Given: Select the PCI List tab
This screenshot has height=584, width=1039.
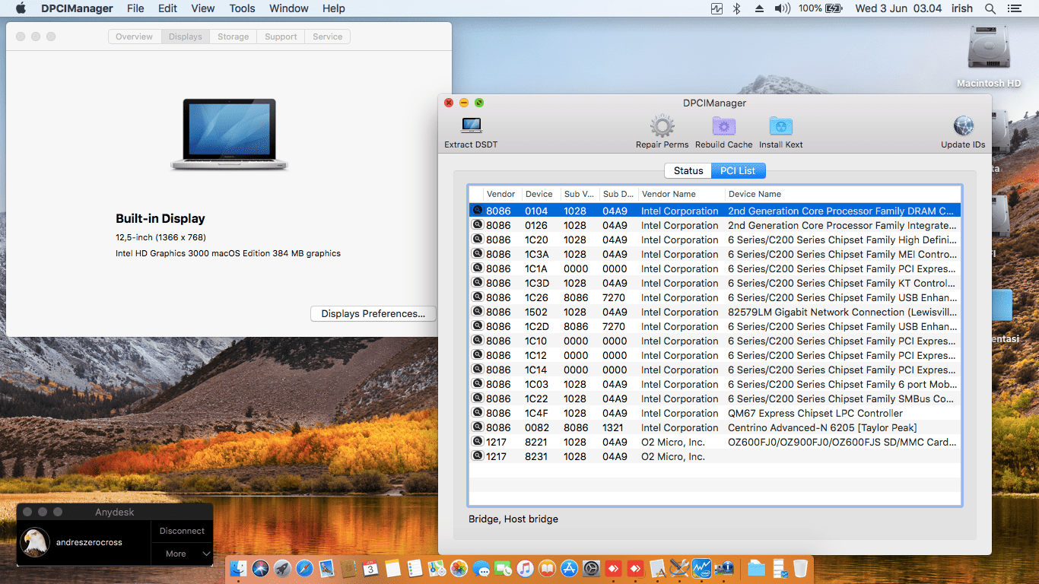Looking at the screenshot, I should point(738,171).
